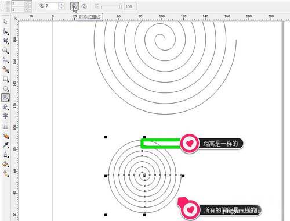The width and height of the screenshot is (290, 221).
Task: Click graph paper columns field showing 3
Action: coord(19,3)
